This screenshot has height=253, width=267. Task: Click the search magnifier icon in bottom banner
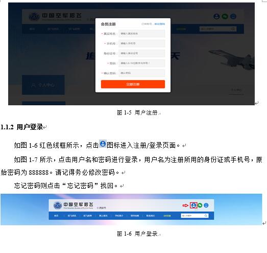(x=206, y=216)
